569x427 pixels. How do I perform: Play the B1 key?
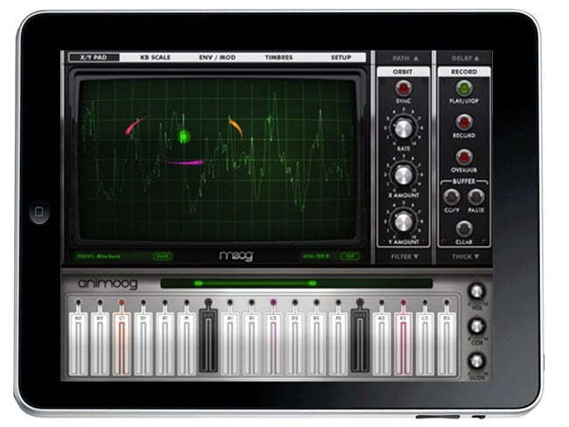[251, 343]
